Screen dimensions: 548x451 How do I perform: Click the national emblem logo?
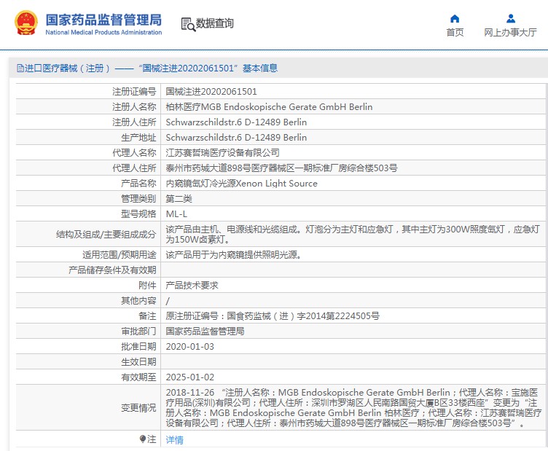(26, 23)
